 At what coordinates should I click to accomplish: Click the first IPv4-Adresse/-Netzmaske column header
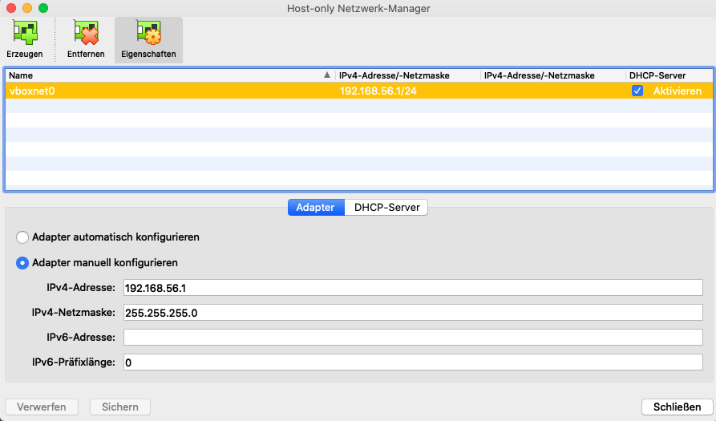(407, 75)
